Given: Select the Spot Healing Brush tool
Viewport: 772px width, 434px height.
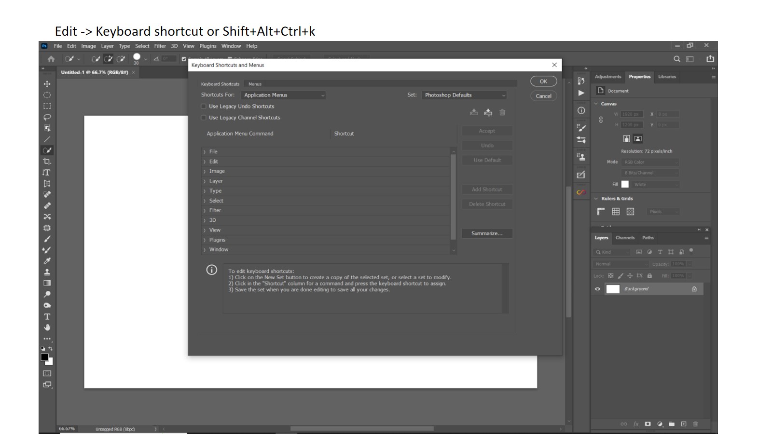Looking at the screenshot, I should pos(47,195).
